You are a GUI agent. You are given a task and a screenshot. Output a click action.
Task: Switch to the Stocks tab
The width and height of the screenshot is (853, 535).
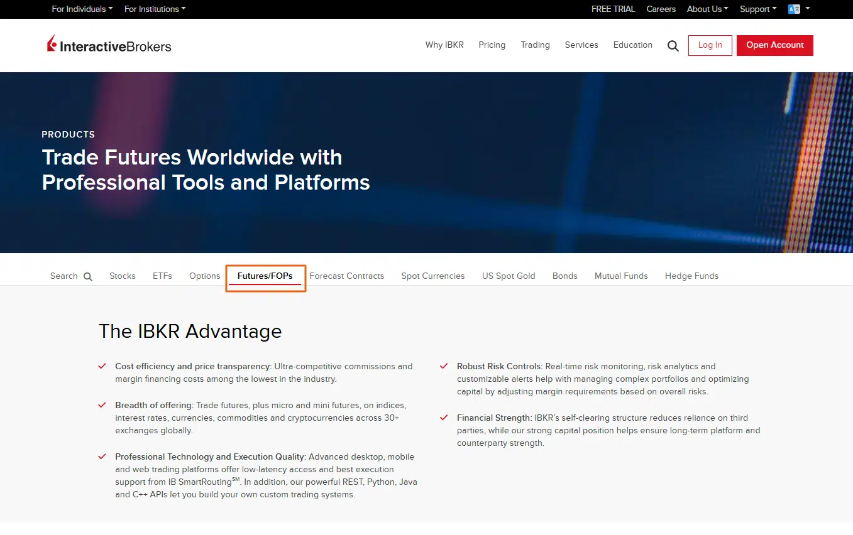click(123, 276)
